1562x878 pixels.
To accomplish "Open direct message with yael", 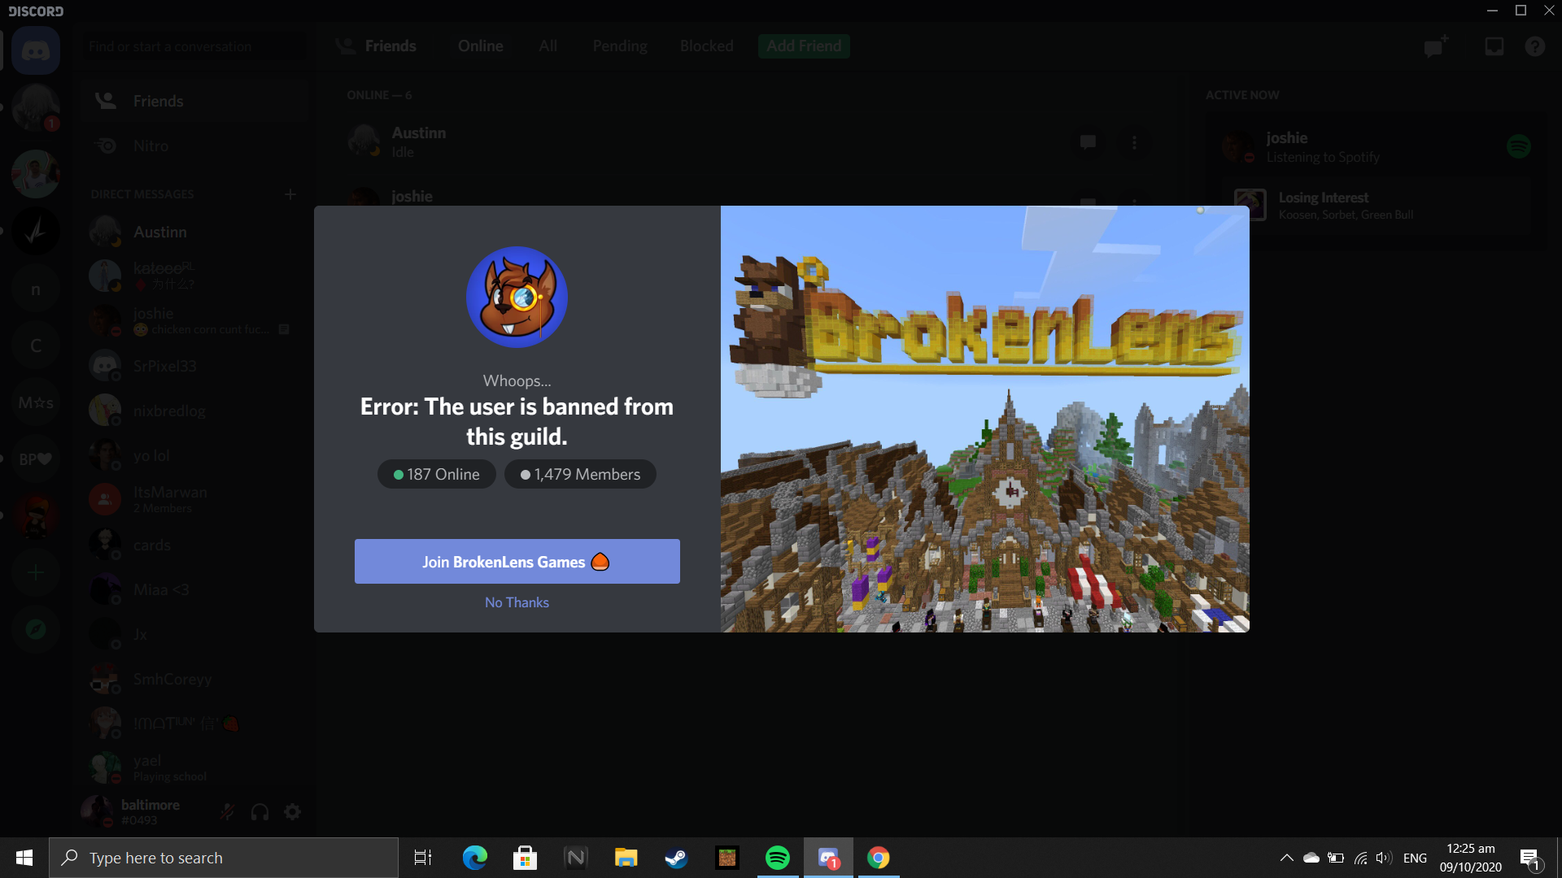I will [195, 767].
